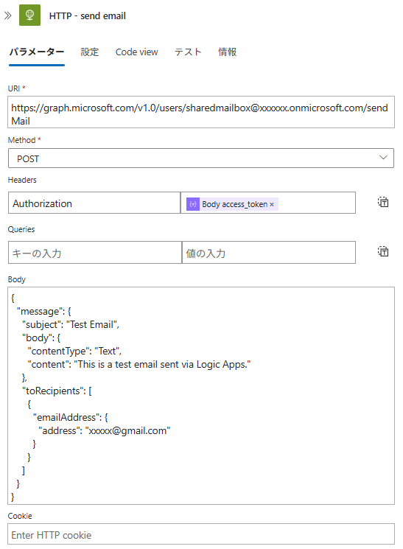Screen dimensions: 403x549
Task: Click the "content" test email line
Action: coord(139,365)
